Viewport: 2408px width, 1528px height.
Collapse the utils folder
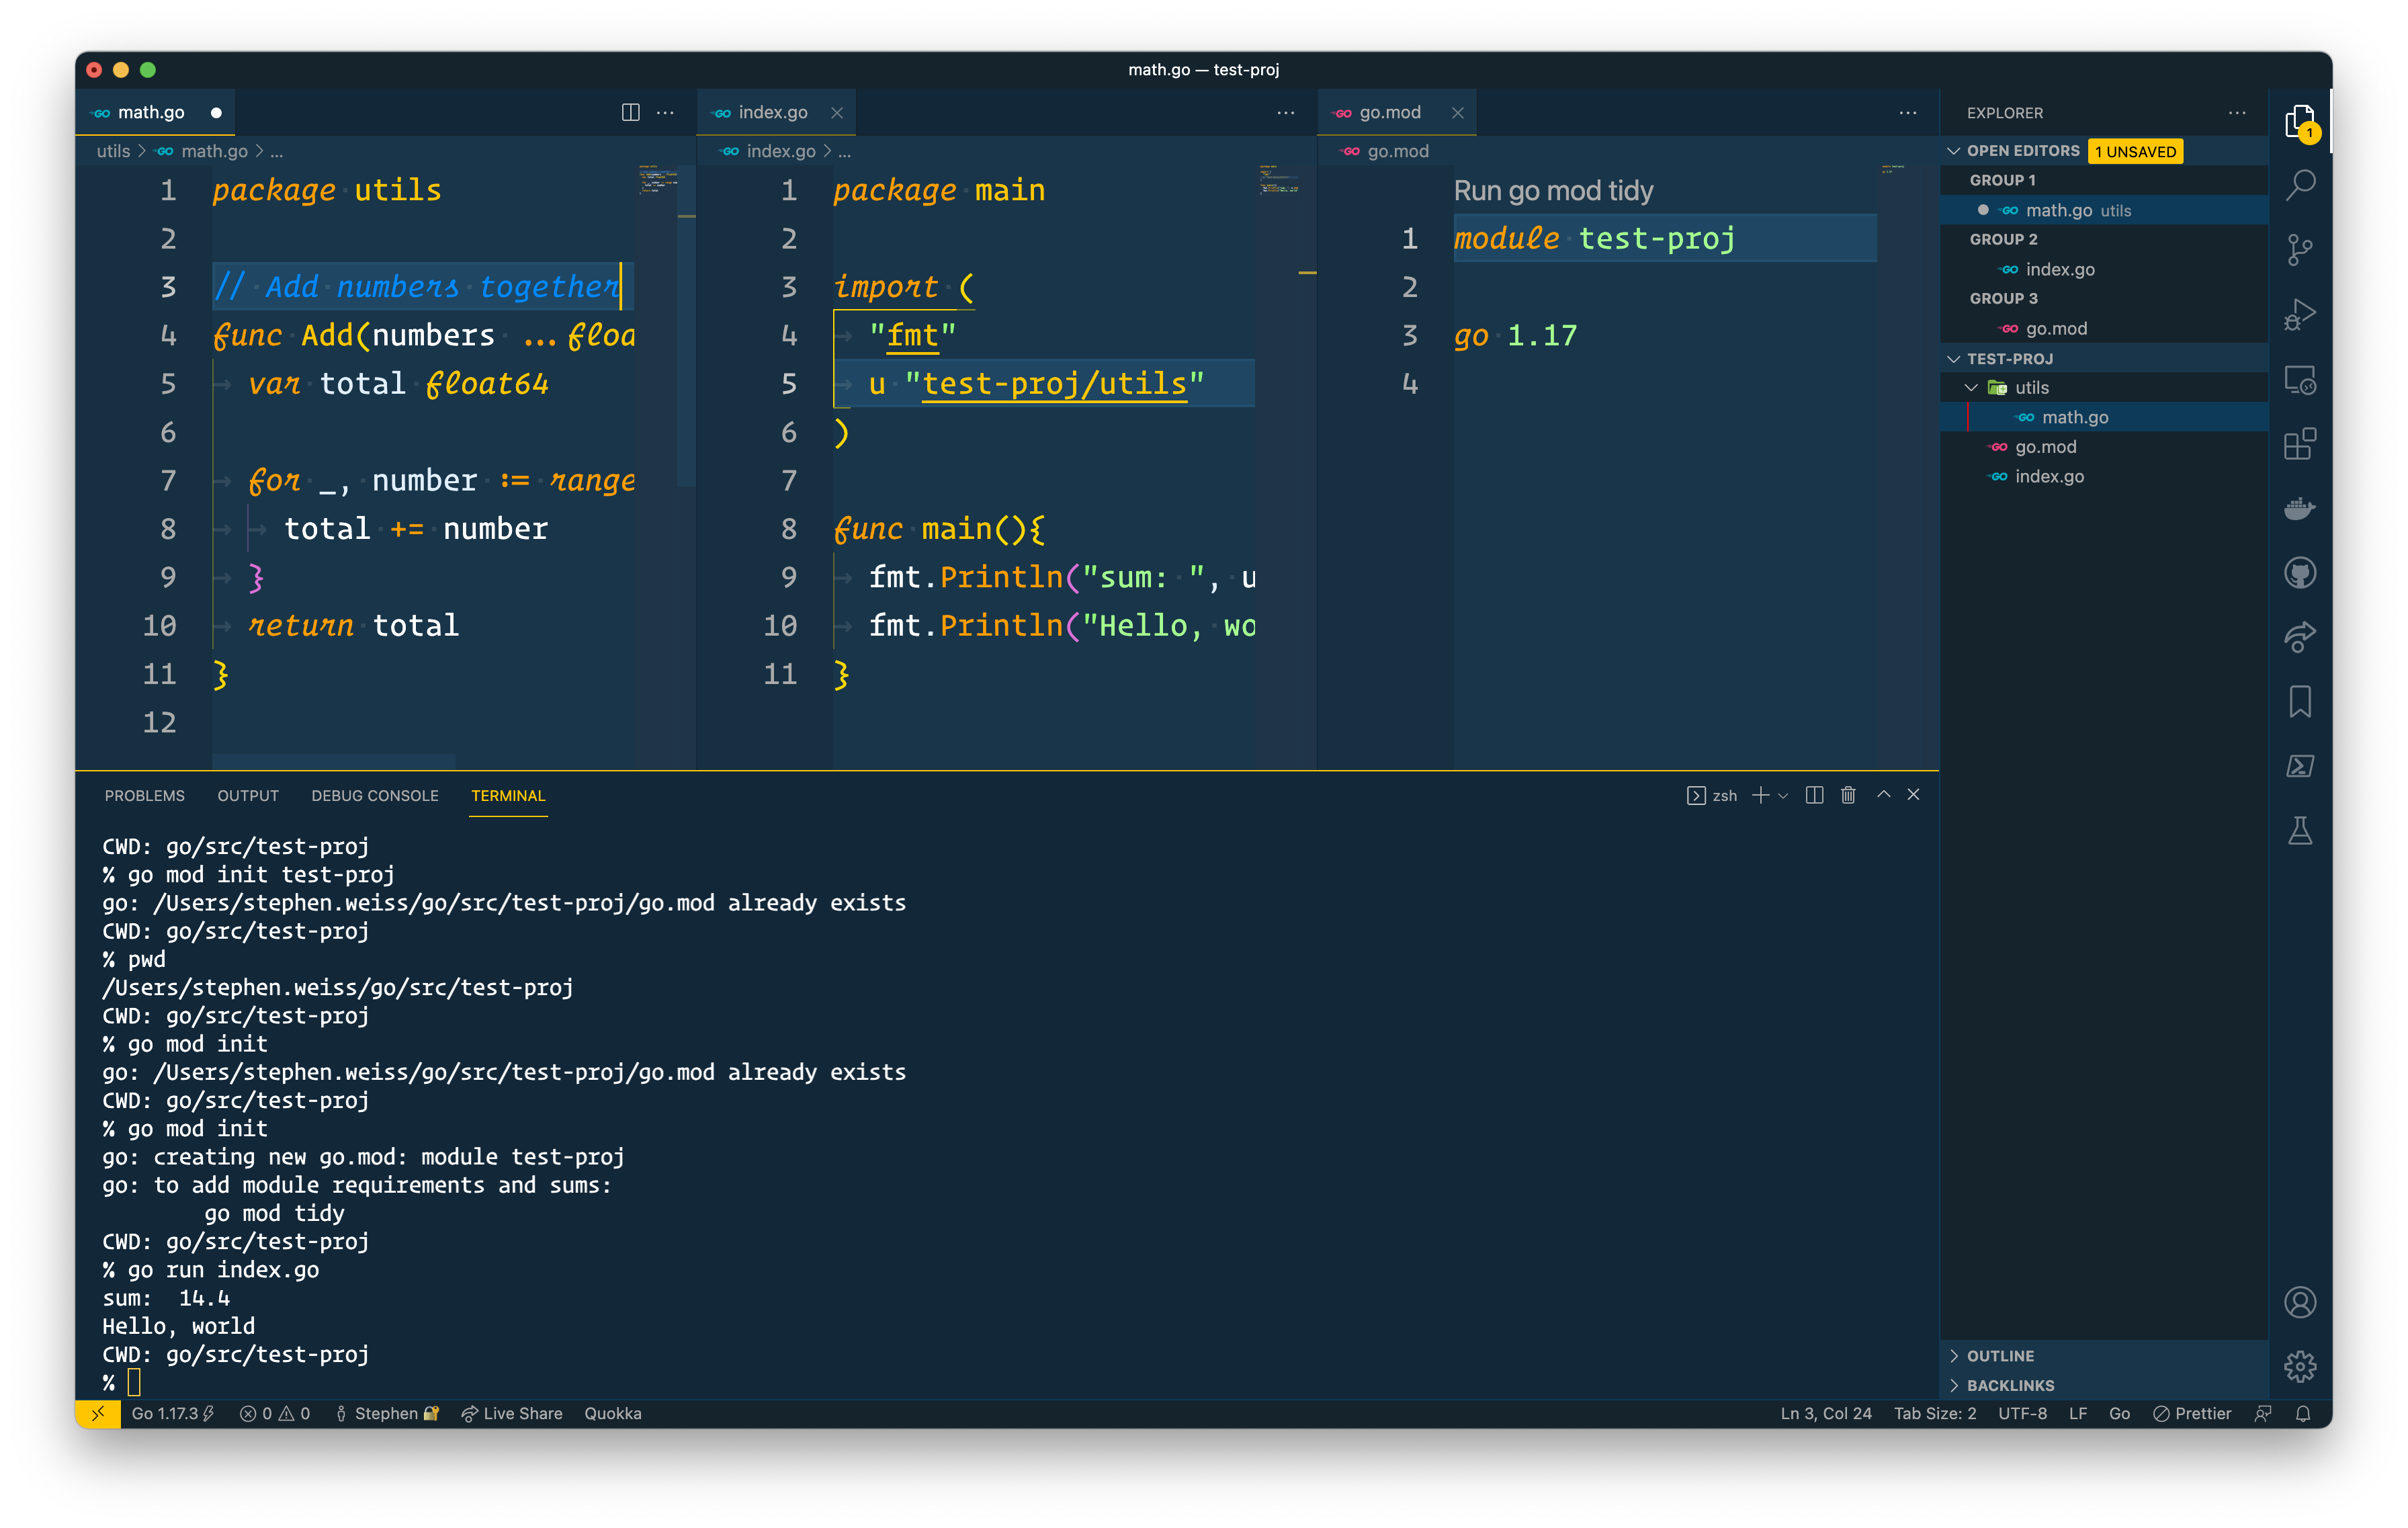click(2030, 388)
